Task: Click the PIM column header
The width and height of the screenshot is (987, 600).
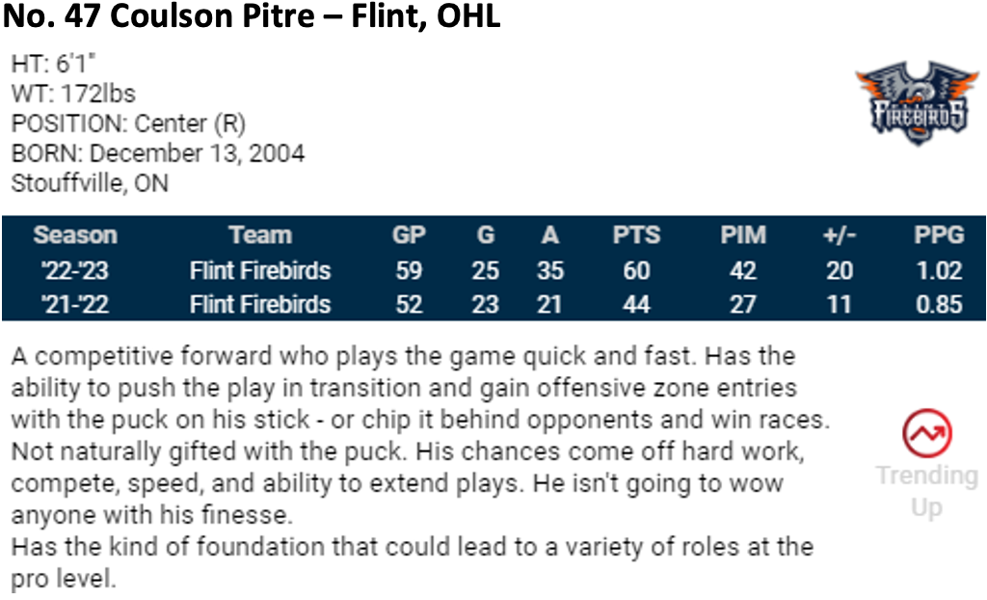Action: pos(742,235)
